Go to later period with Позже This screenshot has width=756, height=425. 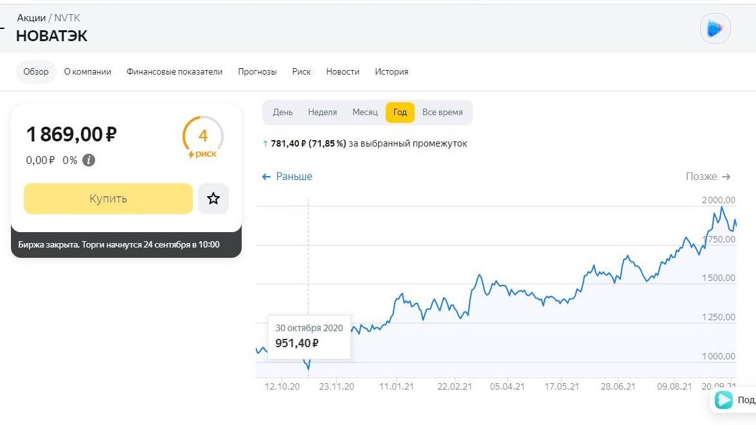point(708,177)
